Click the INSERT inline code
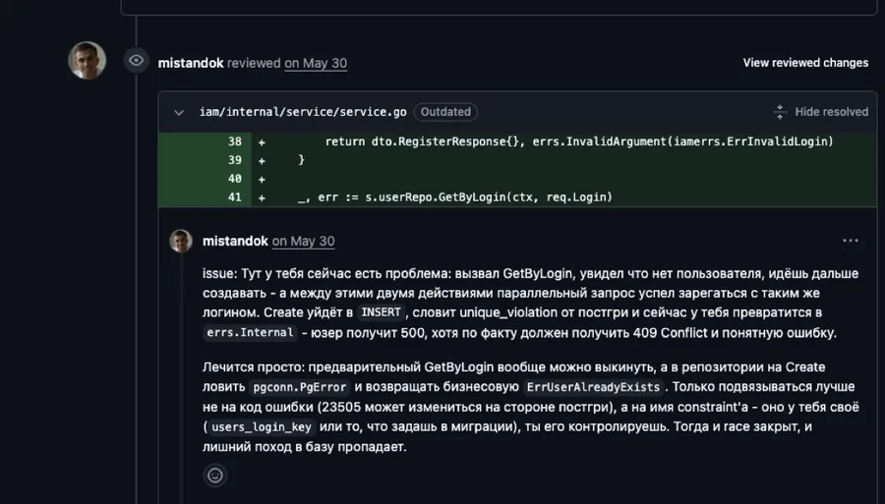The height and width of the screenshot is (504, 885). 381,312
